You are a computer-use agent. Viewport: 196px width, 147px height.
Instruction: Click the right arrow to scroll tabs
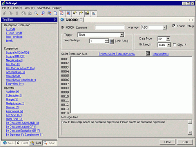[x=192, y=20]
